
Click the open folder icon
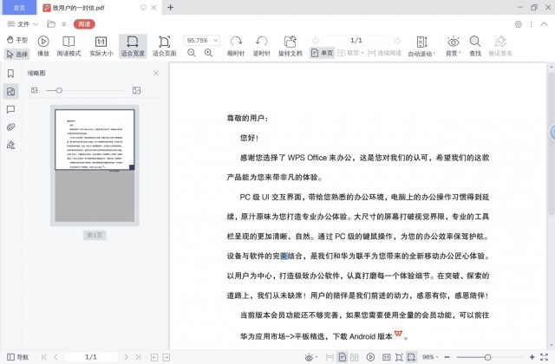[x=51, y=24]
